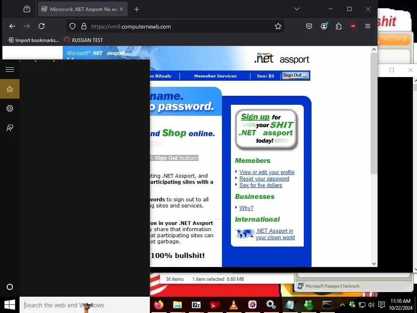
Task: Click the .net assport logo in header
Action: [281, 58]
